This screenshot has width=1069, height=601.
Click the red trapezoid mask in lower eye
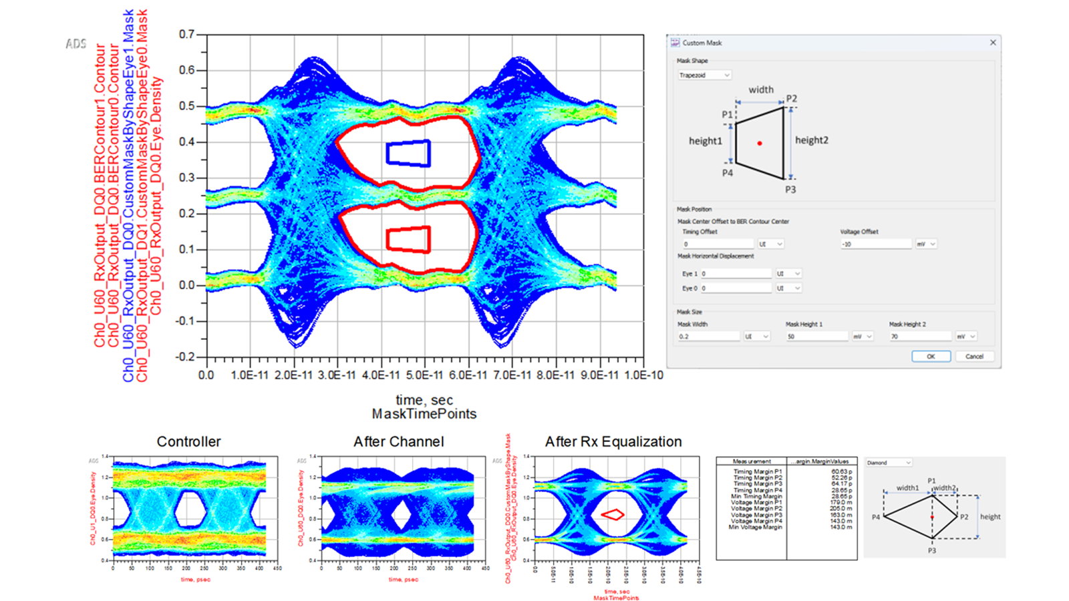[408, 239]
